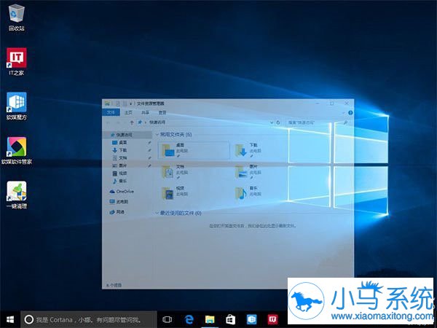Click the 快速访问 address bar path
The width and height of the screenshot is (437, 328).
157,122
